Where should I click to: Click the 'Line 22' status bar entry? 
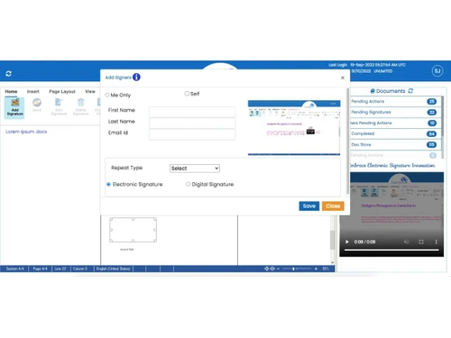tap(60, 269)
